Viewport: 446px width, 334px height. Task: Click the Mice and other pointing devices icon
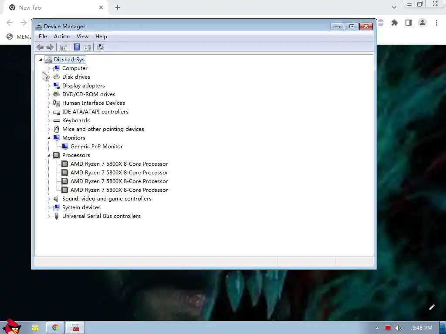click(x=57, y=129)
